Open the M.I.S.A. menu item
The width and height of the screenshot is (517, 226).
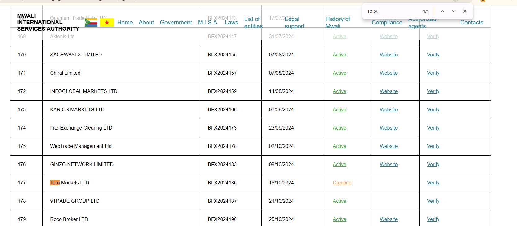pos(208,23)
